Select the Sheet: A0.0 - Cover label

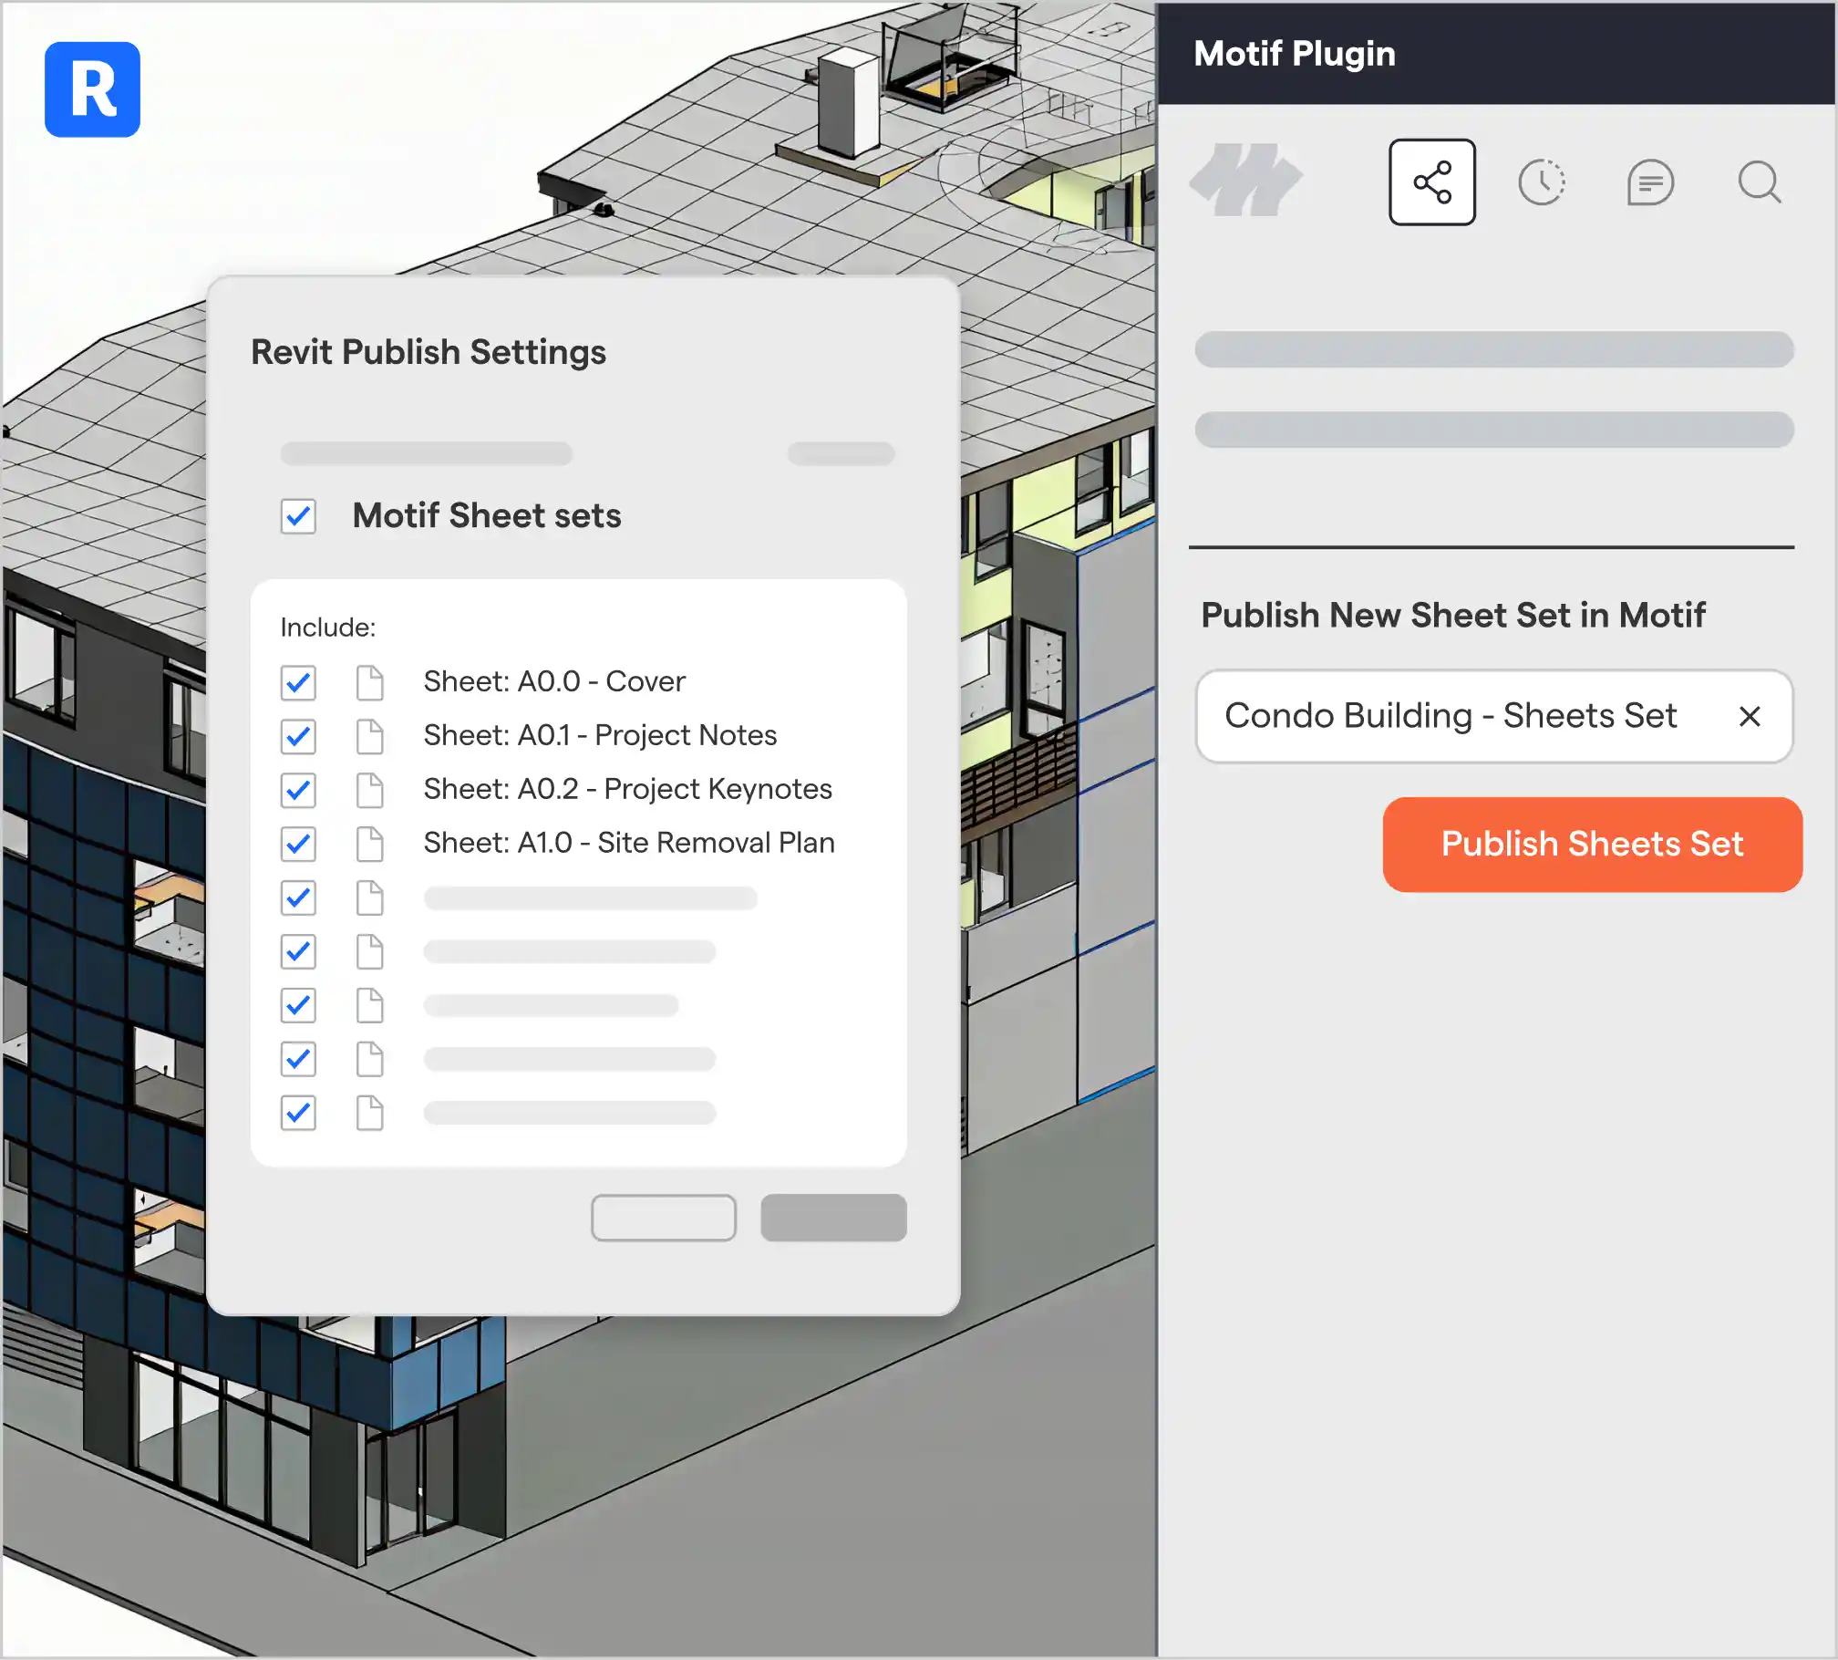(554, 681)
